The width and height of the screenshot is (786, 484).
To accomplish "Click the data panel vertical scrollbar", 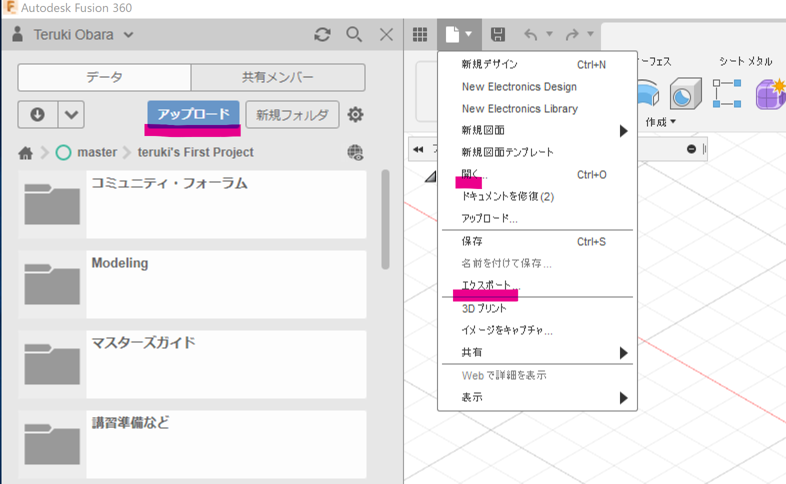I will point(385,219).
